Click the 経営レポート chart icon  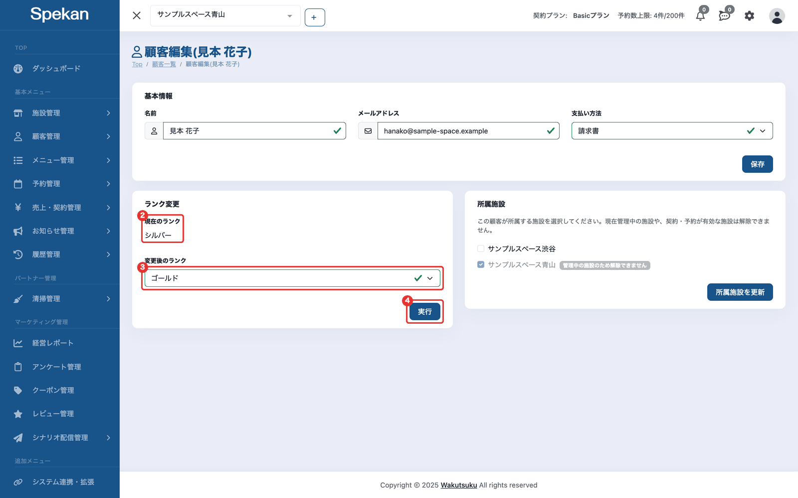click(x=18, y=343)
